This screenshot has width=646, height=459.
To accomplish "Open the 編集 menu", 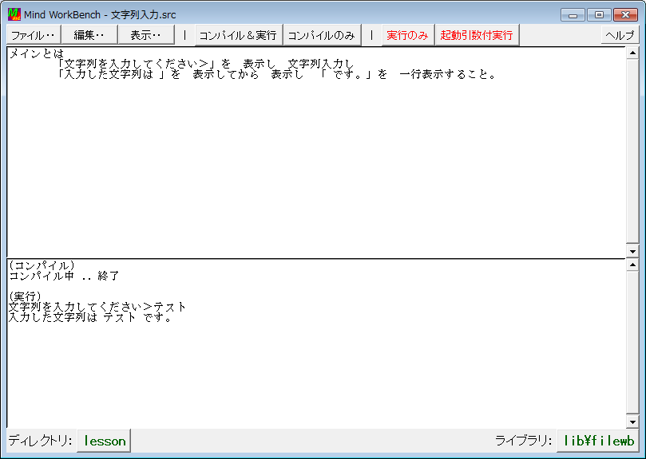I will [x=89, y=35].
